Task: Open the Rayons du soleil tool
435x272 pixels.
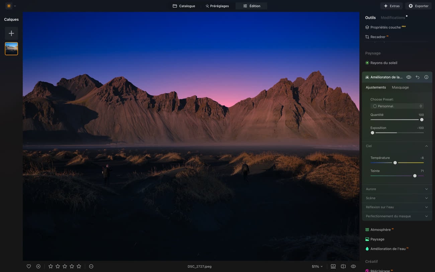Action: [383, 63]
